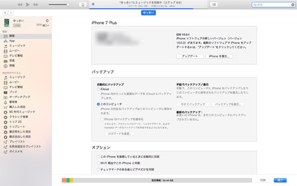Toggle iPhone のバックアップを暗号化 checkbox
Image resolution: width=297 pixels, height=186 pixels.
(102, 119)
